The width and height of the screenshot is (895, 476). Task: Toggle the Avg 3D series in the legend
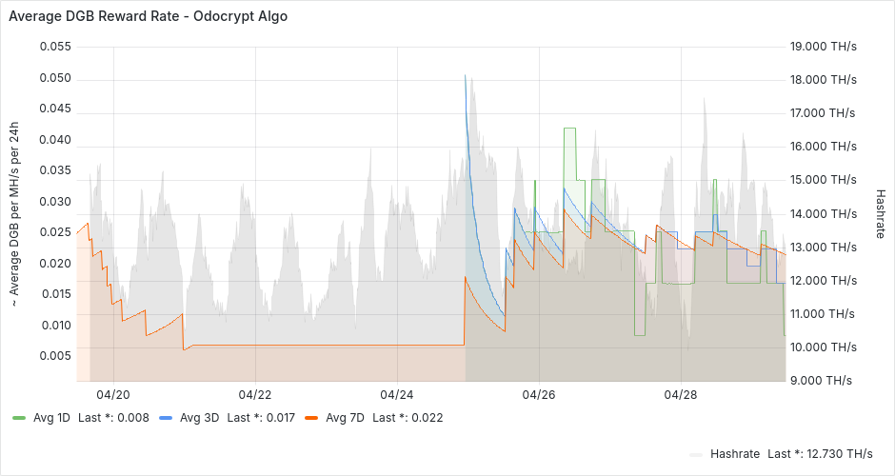tap(199, 417)
